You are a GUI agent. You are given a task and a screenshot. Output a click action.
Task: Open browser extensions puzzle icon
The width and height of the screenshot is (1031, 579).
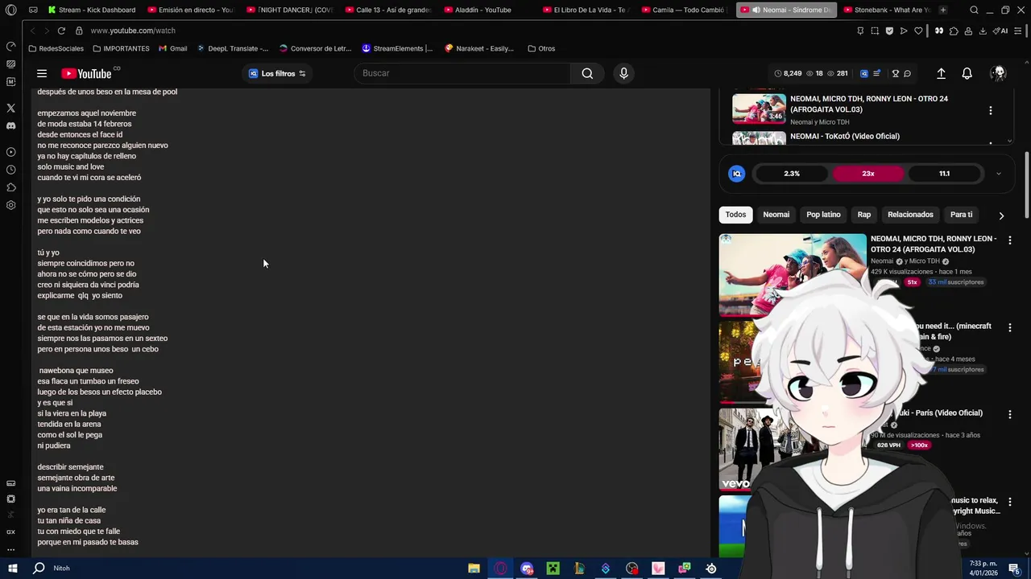click(954, 31)
